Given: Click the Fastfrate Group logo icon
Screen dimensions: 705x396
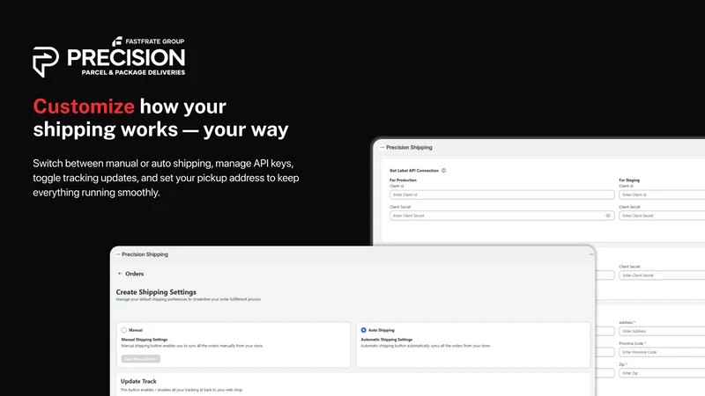Looking at the screenshot, I should coord(117,41).
